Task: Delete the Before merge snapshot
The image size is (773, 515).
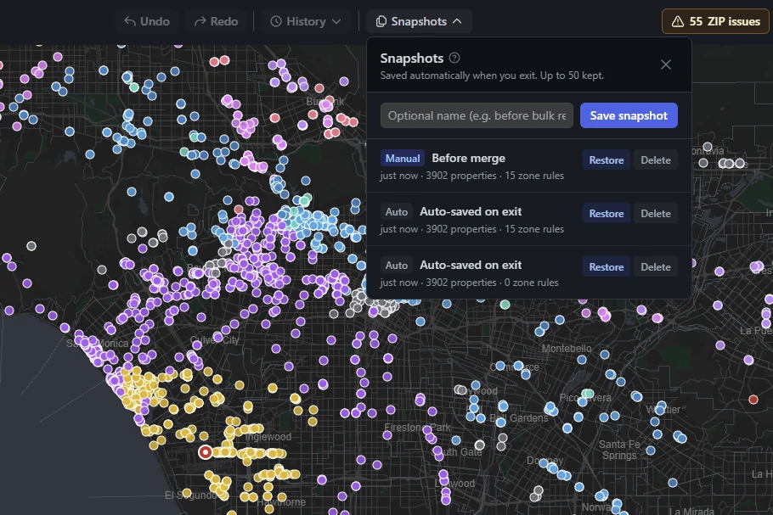Action: click(x=655, y=160)
